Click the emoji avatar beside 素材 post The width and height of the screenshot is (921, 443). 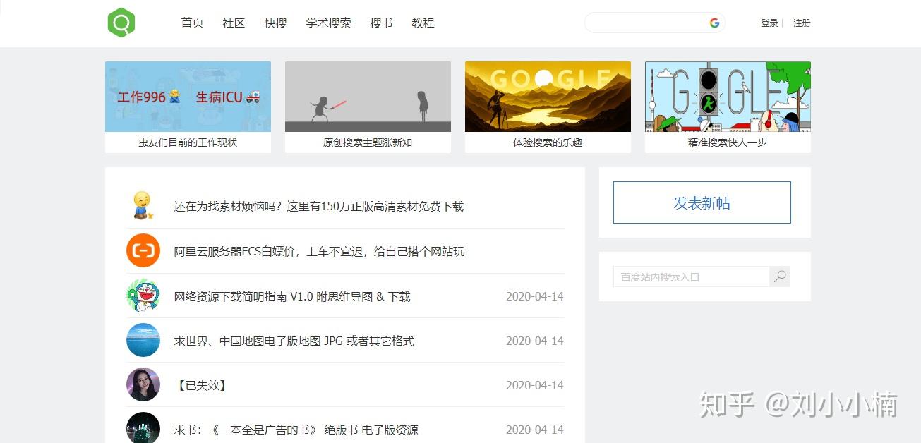(x=143, y=205)
